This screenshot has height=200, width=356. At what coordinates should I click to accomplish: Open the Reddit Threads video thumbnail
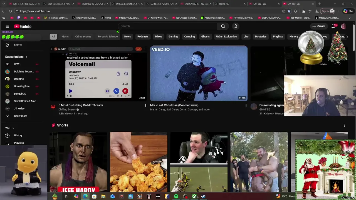(98, 73)
